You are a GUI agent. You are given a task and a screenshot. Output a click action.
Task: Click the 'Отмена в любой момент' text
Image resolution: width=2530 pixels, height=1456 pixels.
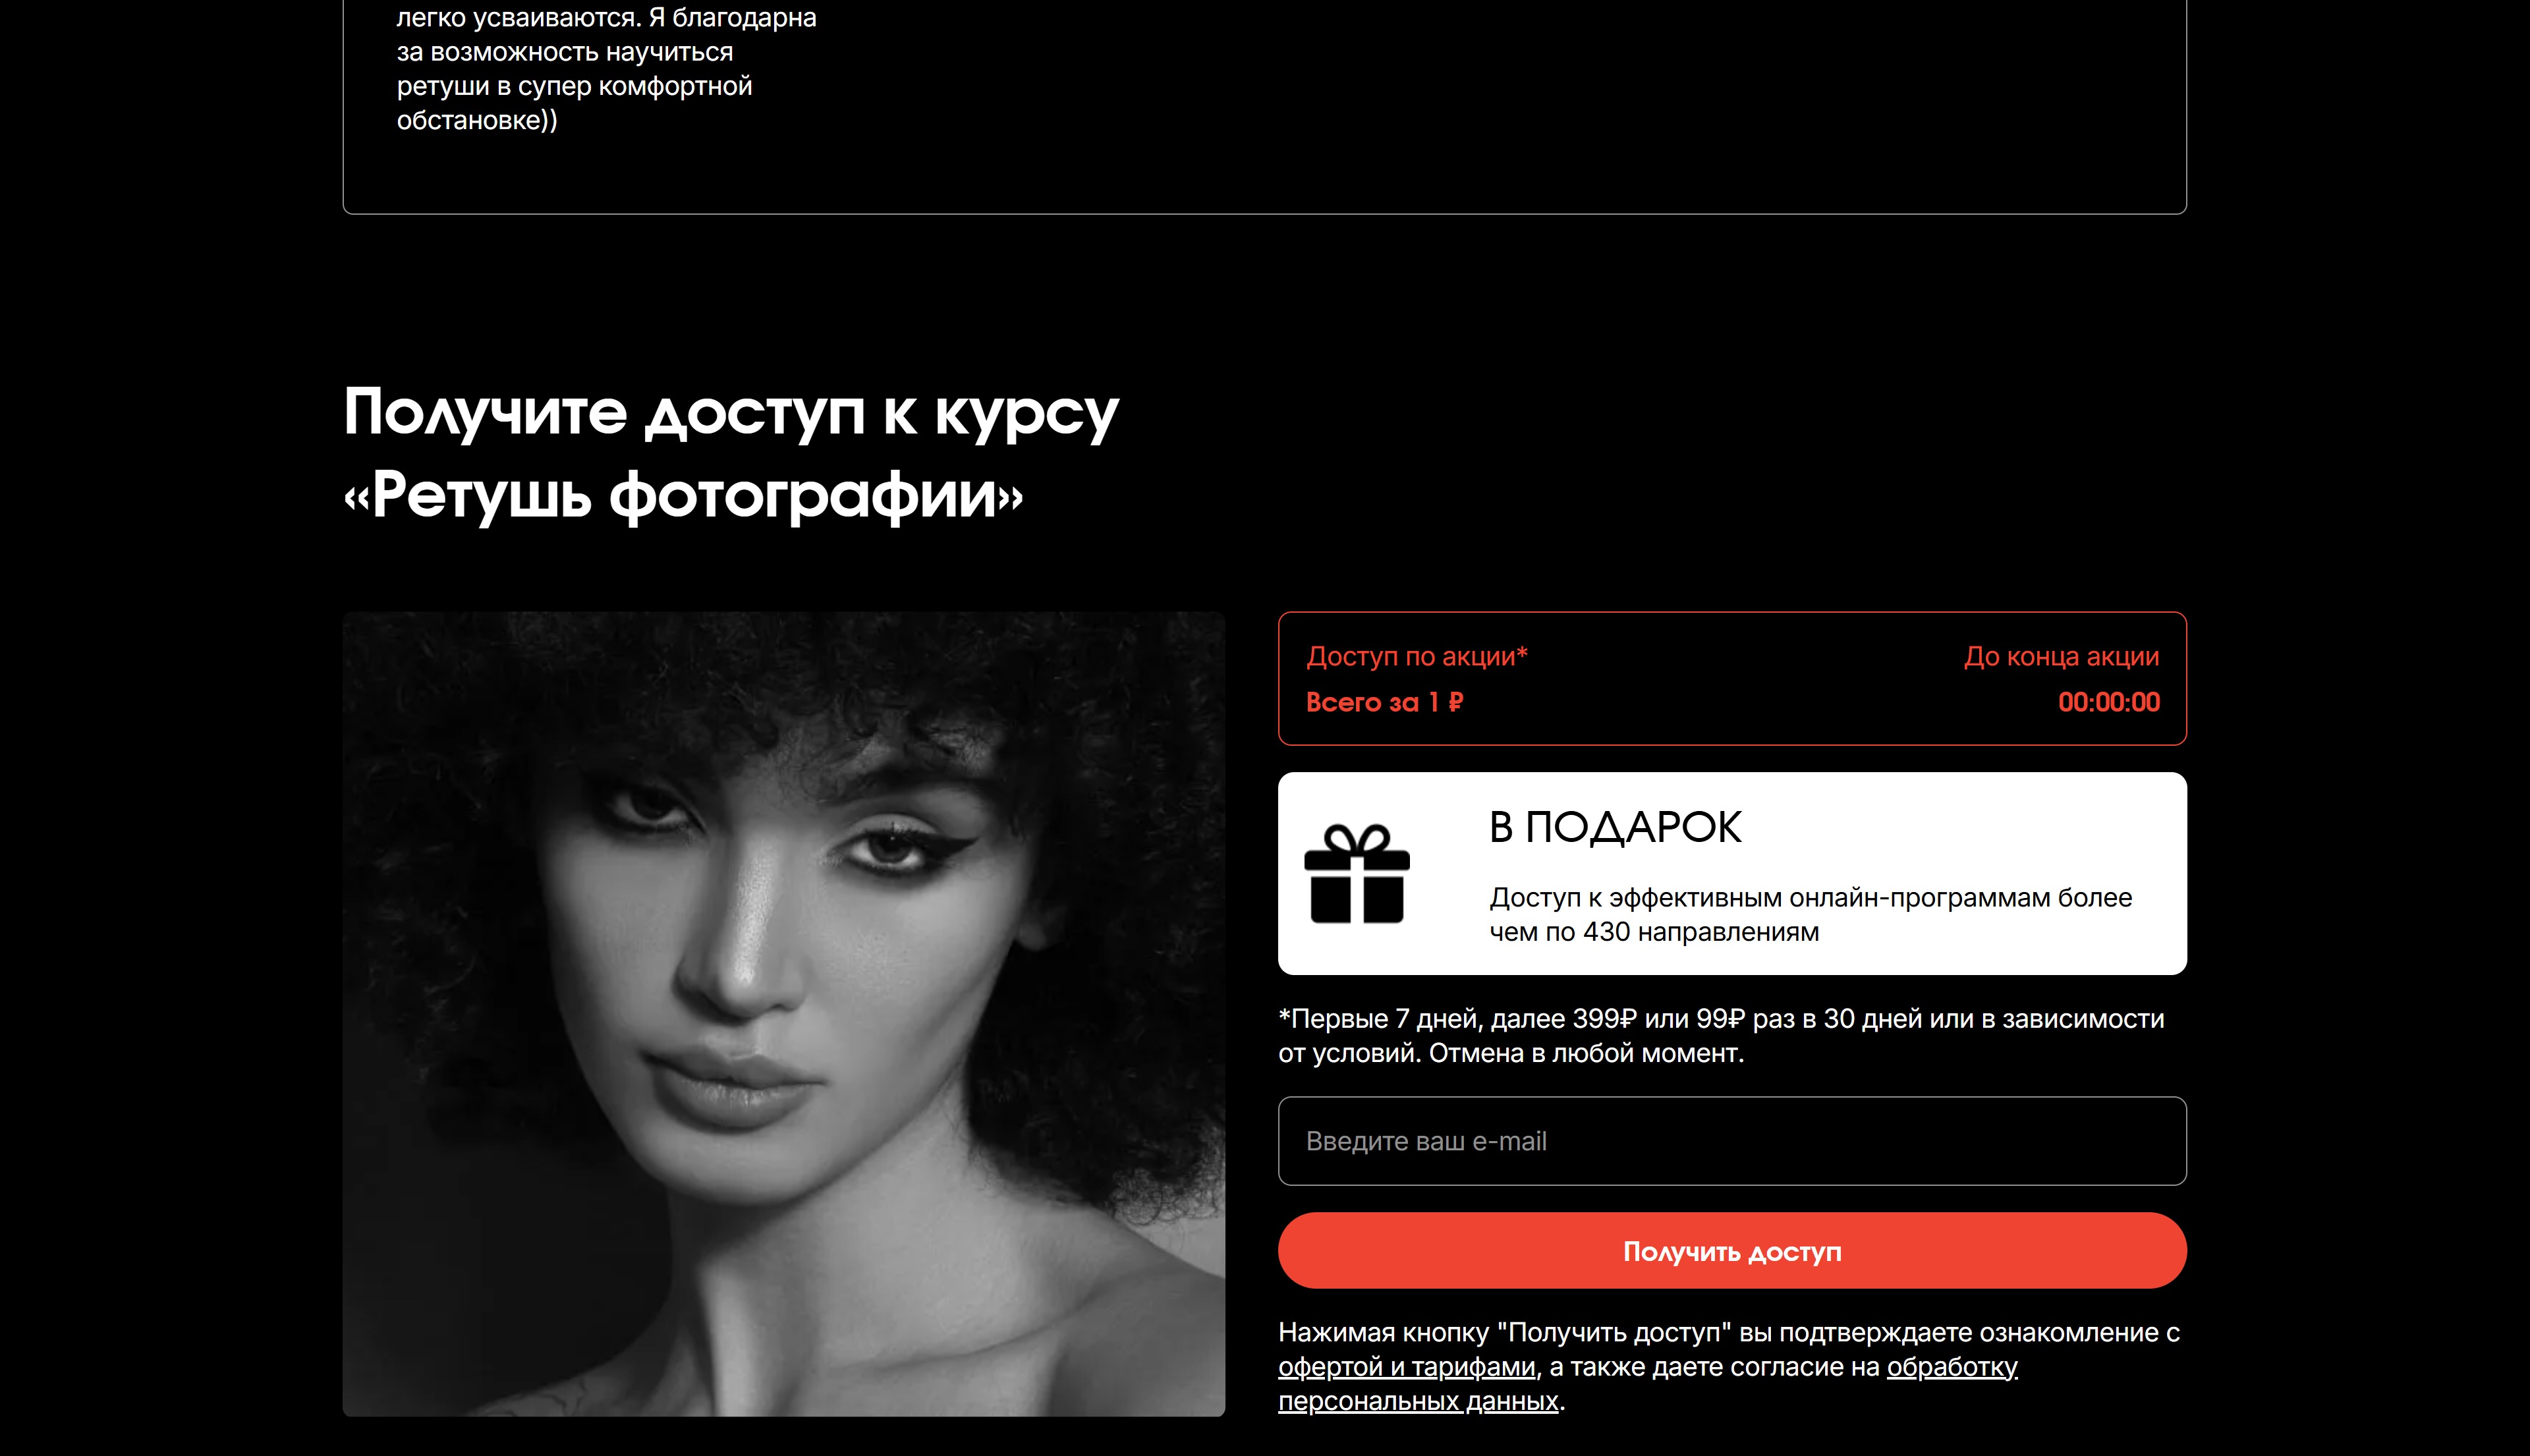point(1585,1053)
